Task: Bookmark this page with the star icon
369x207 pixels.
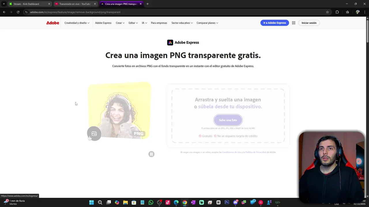Action: [327, 12]
